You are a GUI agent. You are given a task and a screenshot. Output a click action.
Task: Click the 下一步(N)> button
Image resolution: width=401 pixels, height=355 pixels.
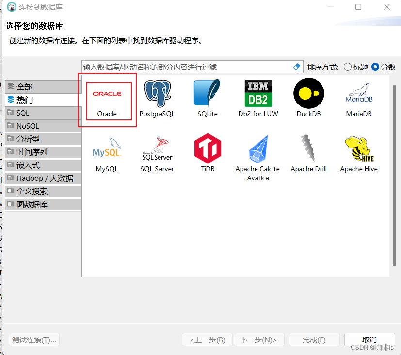259,340
